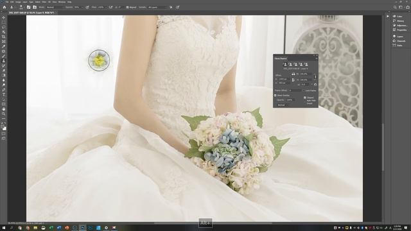
Task: Select the Horizontal Type tool
Action: (3, 94)
